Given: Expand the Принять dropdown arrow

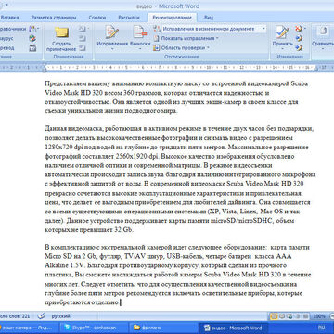Looking at the screenshot, I should point(283,49).
